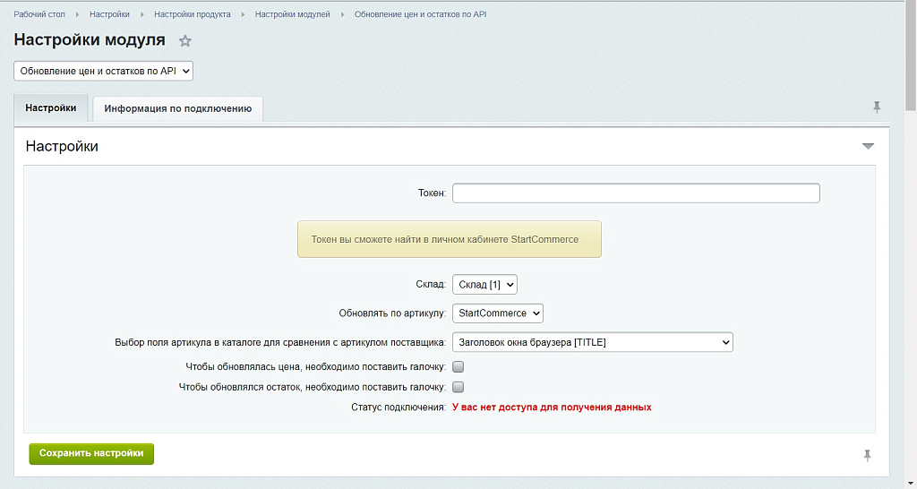Image resolution: width=917 pixels, height=489 pixels.
Task: Enable the price update checkbox
Action: [458, 366]
